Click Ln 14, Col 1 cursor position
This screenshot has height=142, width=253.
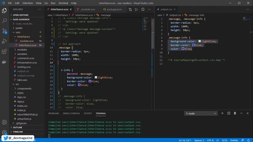[x=185, y=140]
